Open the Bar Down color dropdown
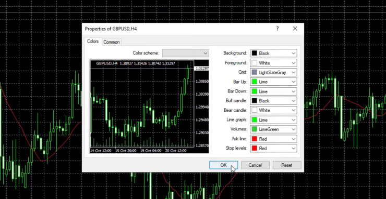The image size is (386, 199). (x=273, y=91)
